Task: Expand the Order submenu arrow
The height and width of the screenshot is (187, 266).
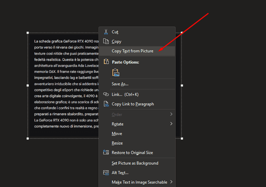Action: coord(171,114)
